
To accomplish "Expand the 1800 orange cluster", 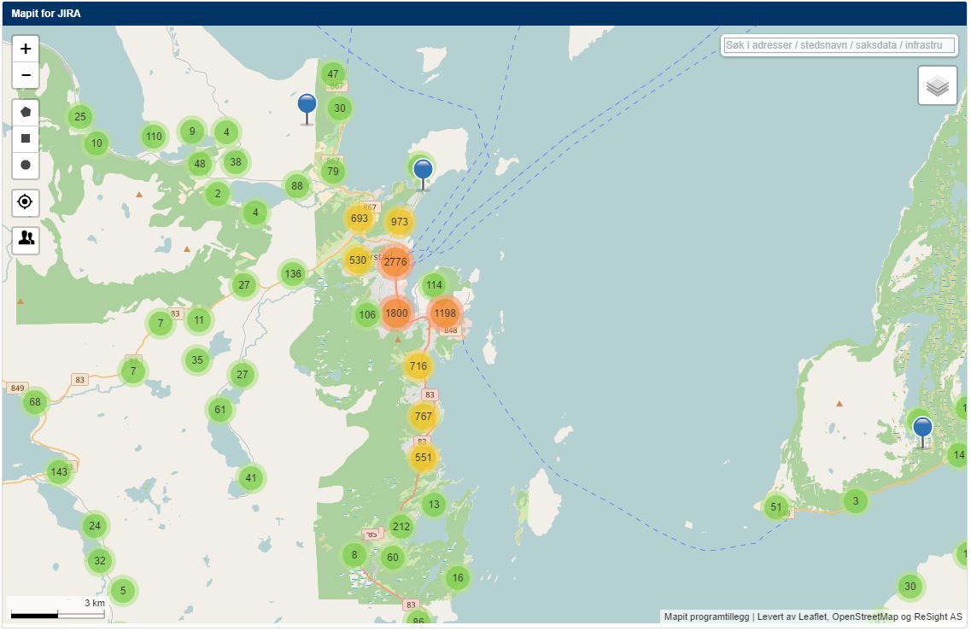I will coord(396,313).
